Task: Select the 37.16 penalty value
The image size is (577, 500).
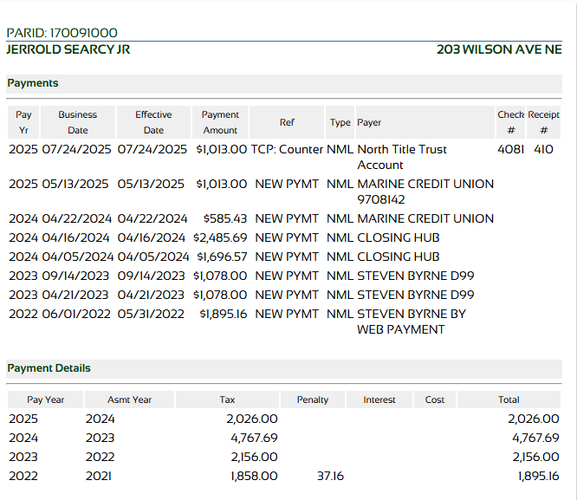Action: [x=330, y=476]
